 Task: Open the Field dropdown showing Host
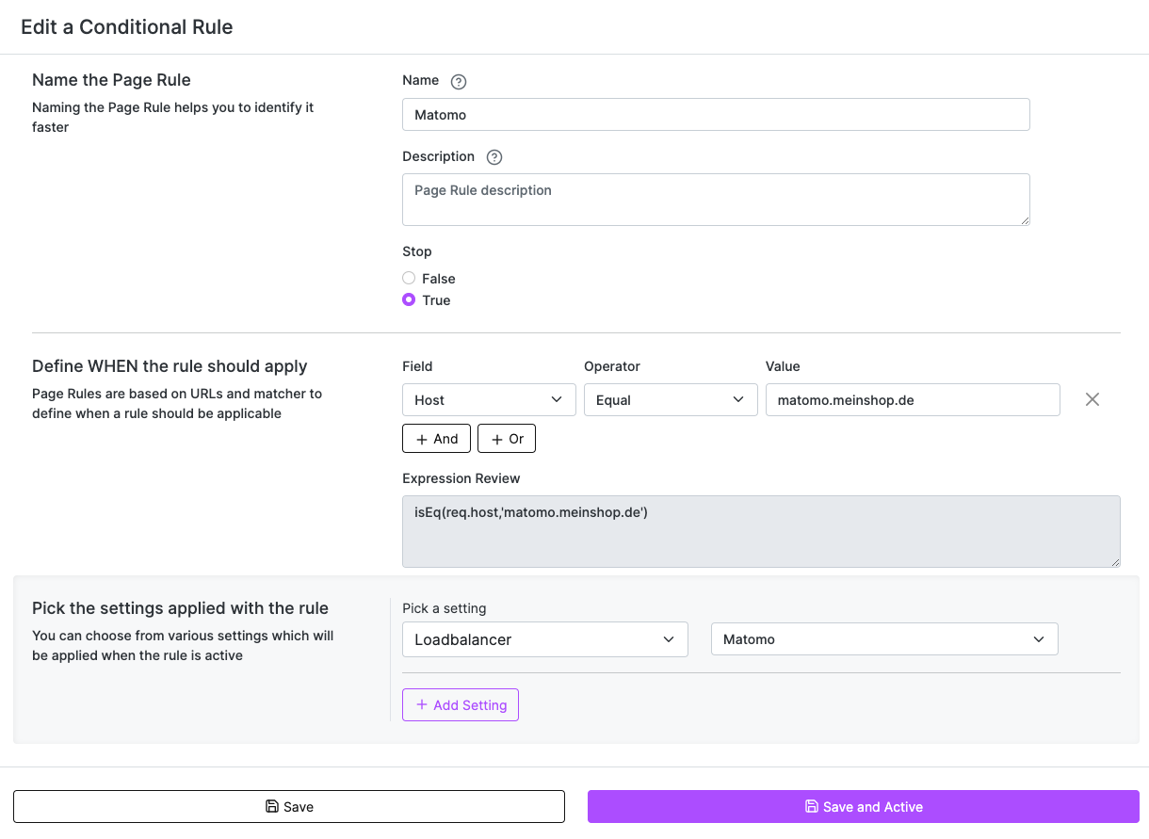point(489,400)
